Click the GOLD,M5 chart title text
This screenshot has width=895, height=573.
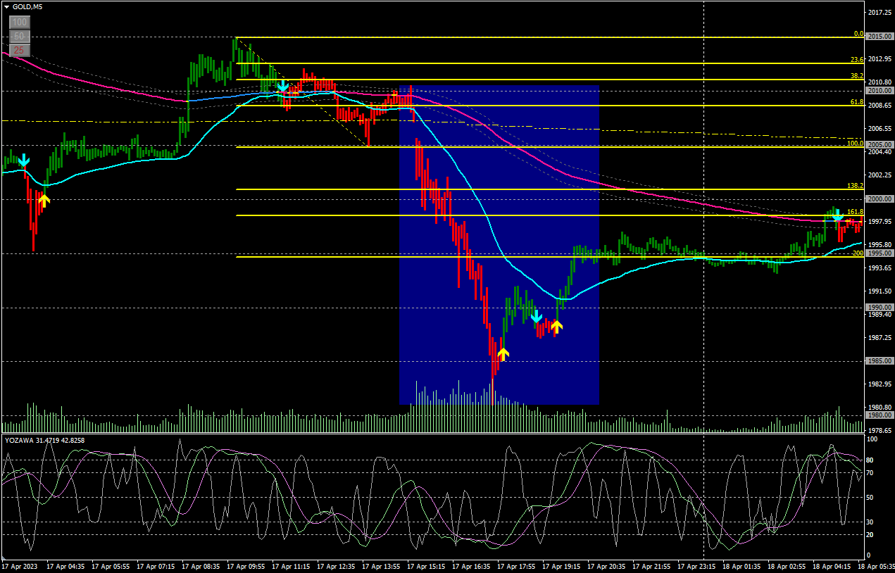coord(26,6)
